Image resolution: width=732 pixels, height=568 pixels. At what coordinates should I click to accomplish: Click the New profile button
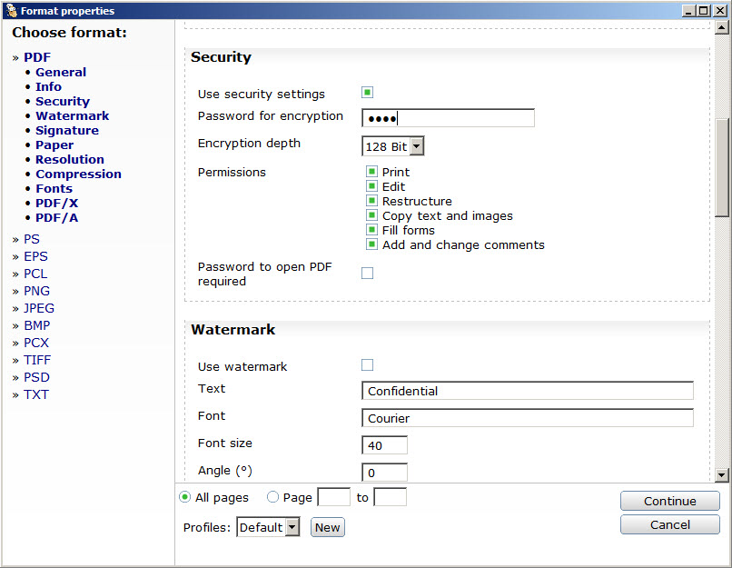point(327,527)
